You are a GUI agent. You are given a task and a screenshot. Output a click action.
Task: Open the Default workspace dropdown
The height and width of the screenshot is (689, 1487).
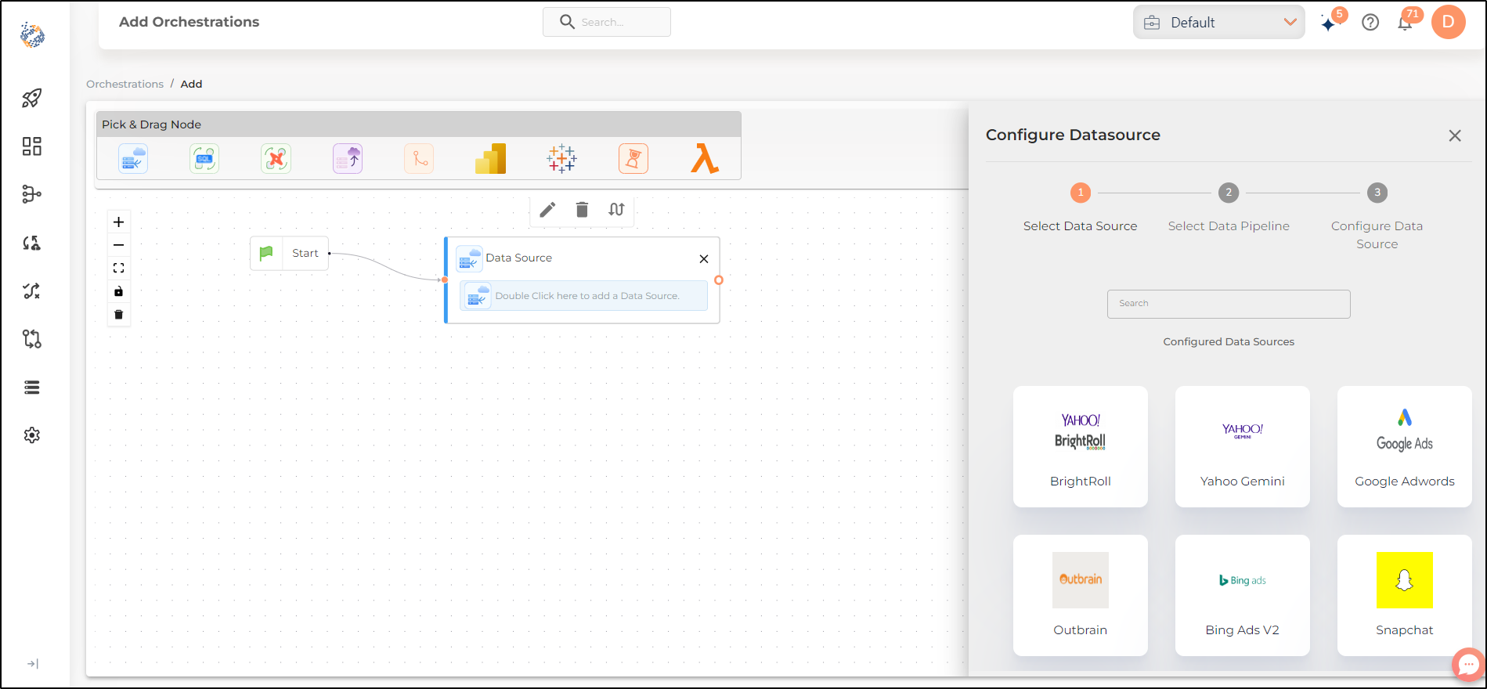point(1219,23)
